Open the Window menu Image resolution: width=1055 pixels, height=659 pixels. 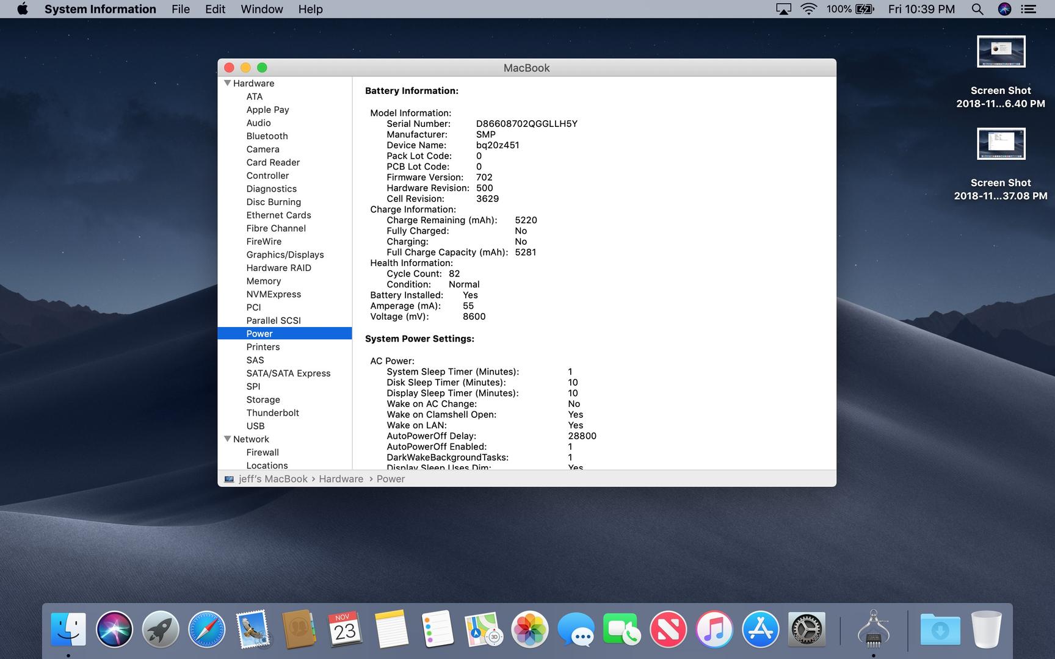click(261, 9)
